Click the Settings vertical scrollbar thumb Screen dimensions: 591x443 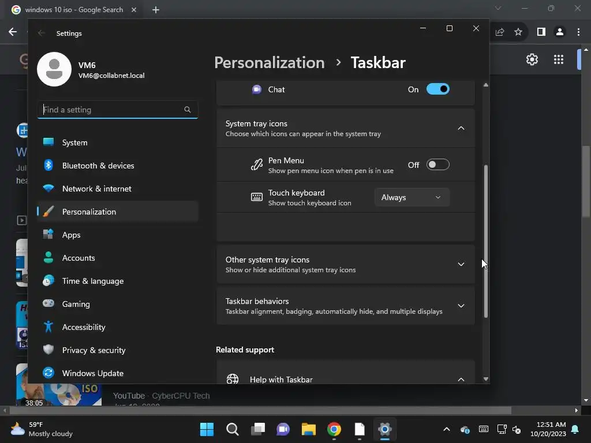[486, 241]
